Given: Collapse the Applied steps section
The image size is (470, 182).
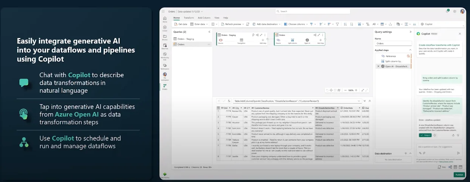Looking at the screenshot, I should point(410,50).
